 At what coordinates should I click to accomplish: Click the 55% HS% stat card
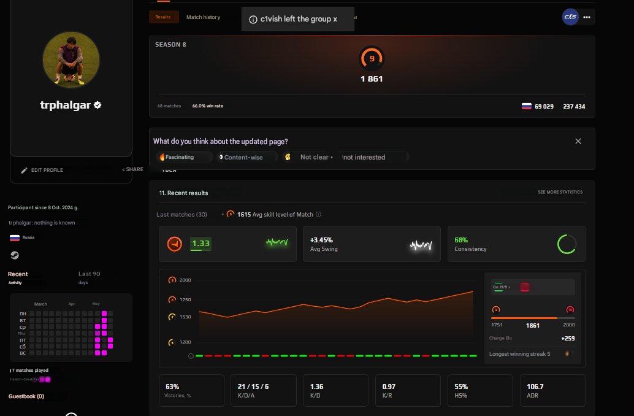(480, 390)
